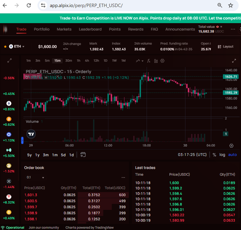
Task: Set chart range to 1d
Action: (72, 155)
